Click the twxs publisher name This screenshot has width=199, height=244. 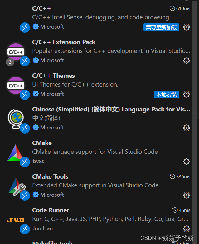coord(38,161)
